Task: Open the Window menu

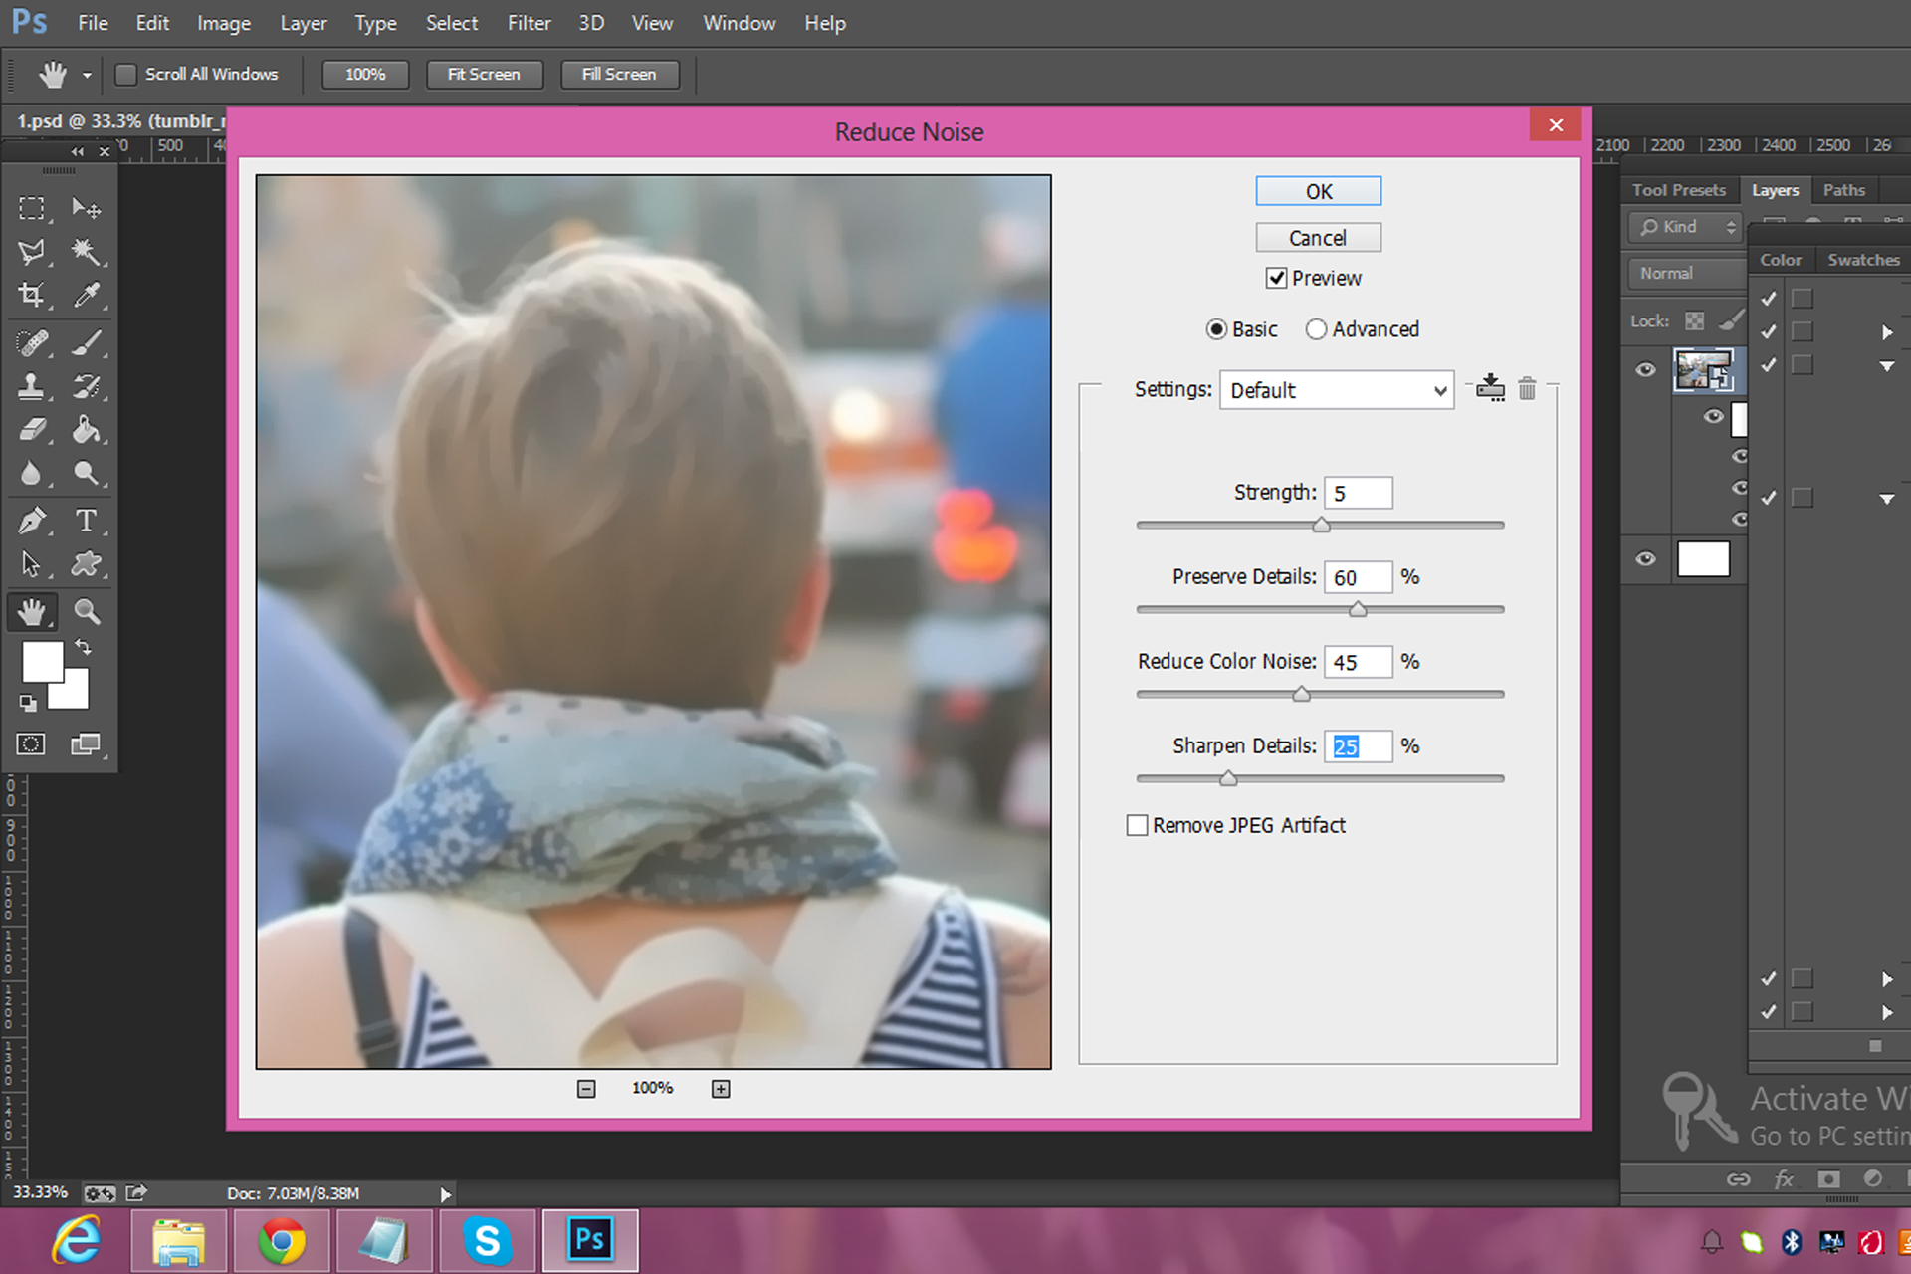Action: (x=739, y=23)
